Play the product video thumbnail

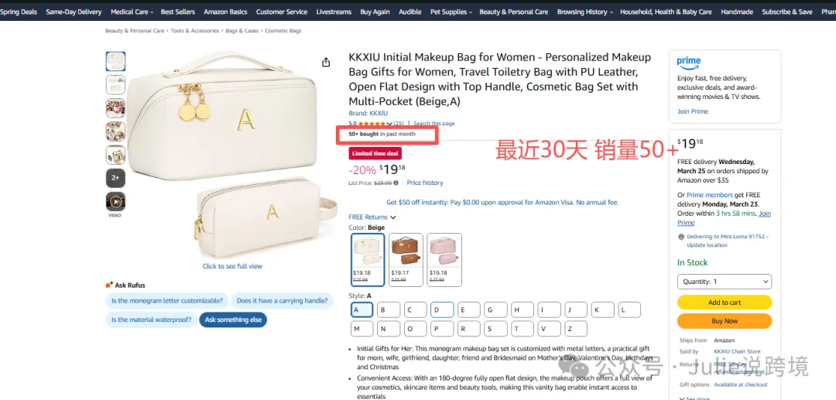[115, 202]
